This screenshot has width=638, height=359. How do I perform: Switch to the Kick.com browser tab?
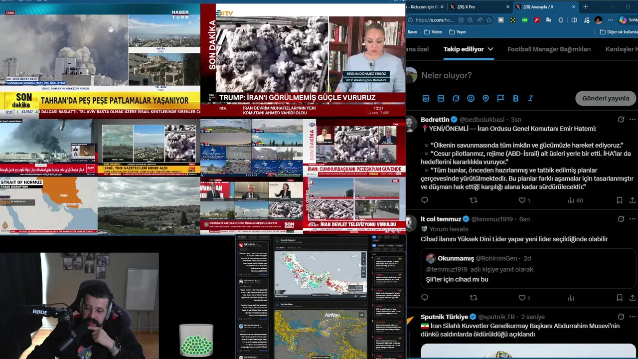coord(425,7)
